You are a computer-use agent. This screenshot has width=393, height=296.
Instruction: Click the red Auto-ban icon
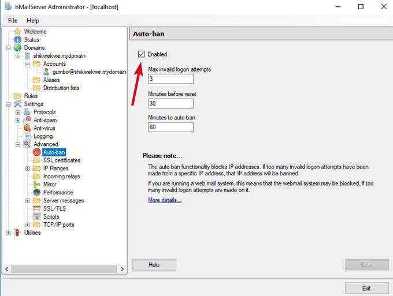click(36, 152)
